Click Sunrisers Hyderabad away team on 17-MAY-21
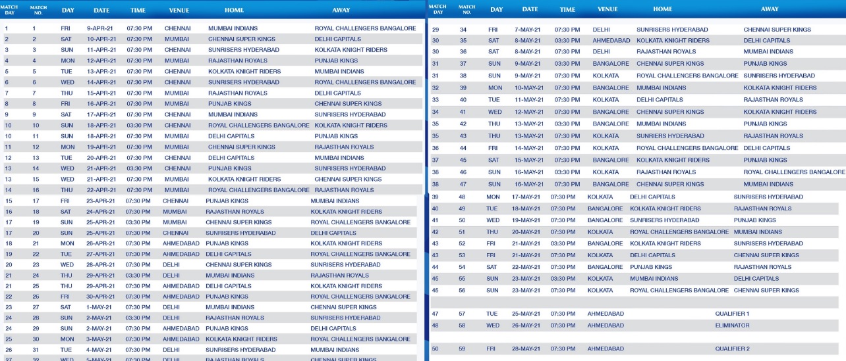 tap(769, 197)
